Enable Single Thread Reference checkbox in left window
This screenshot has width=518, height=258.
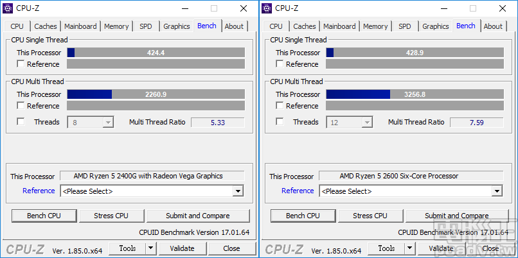point(21,64)
